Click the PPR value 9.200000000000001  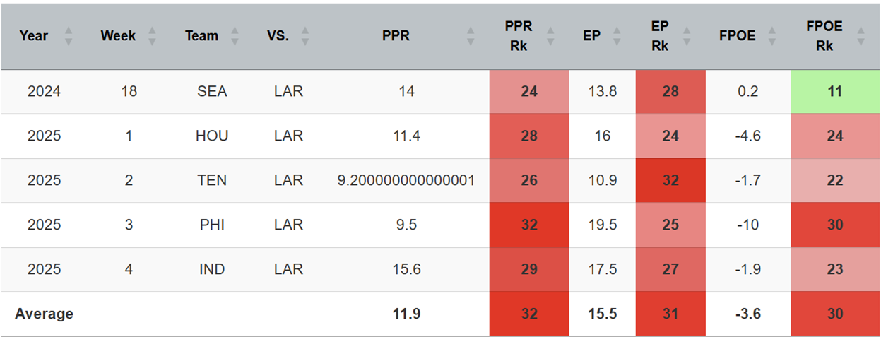click(406, 181)
